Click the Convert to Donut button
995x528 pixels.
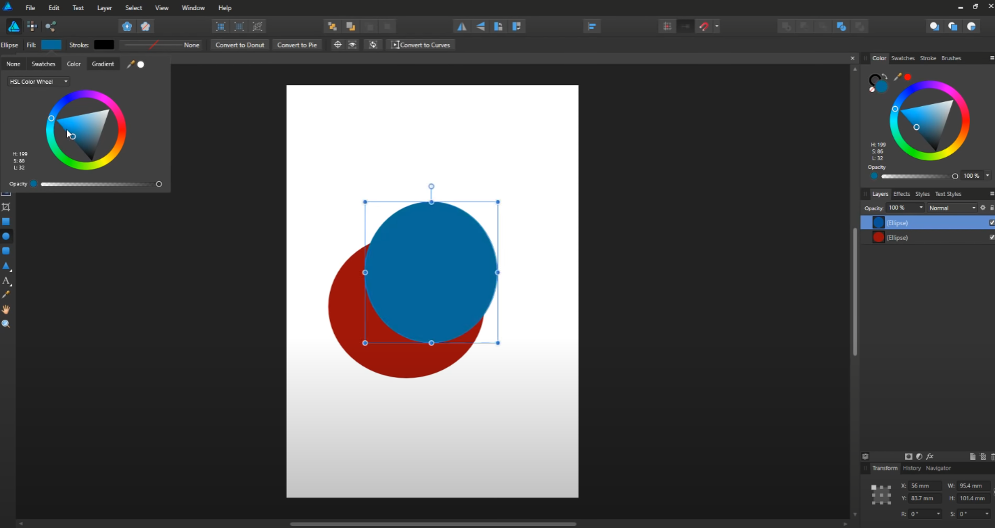pyautogui.click(x=239, y=45)
